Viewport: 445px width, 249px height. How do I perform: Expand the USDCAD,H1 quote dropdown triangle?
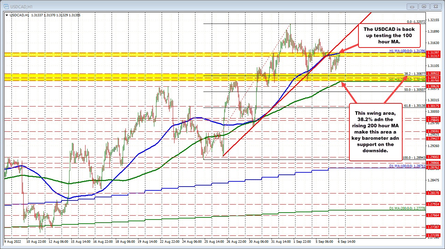pyautogui.click(x=7, y=15)
